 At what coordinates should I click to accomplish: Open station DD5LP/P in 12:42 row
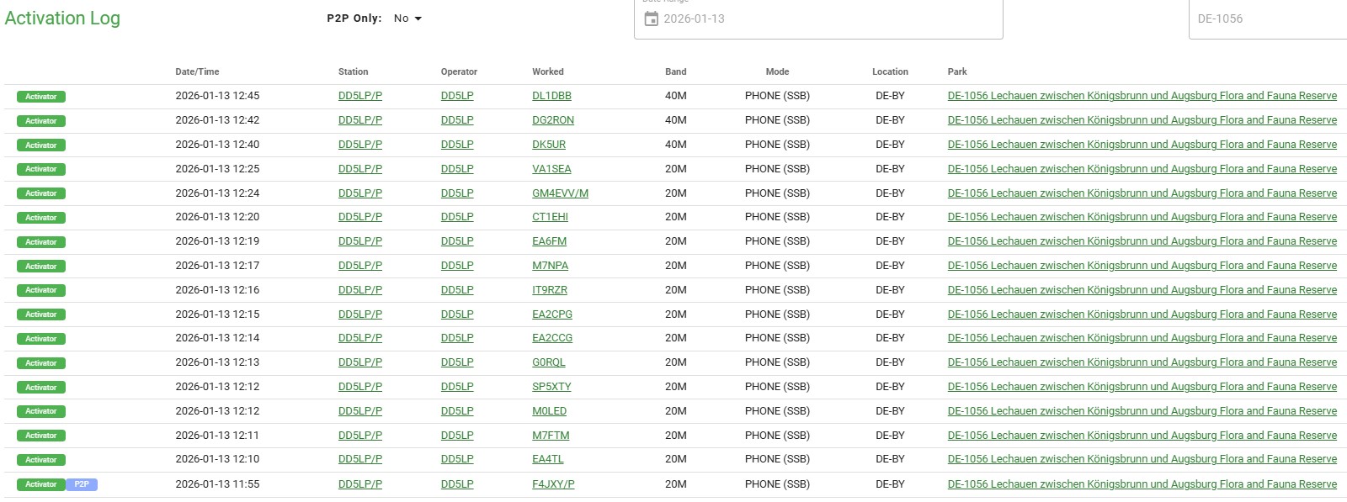360,120
